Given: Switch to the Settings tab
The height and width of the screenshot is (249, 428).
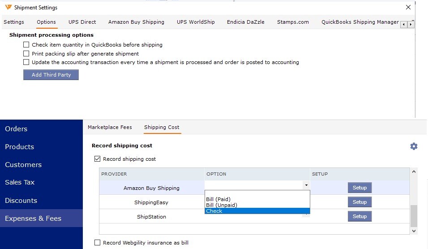Looking at the screenshot, I should (13, 22).
